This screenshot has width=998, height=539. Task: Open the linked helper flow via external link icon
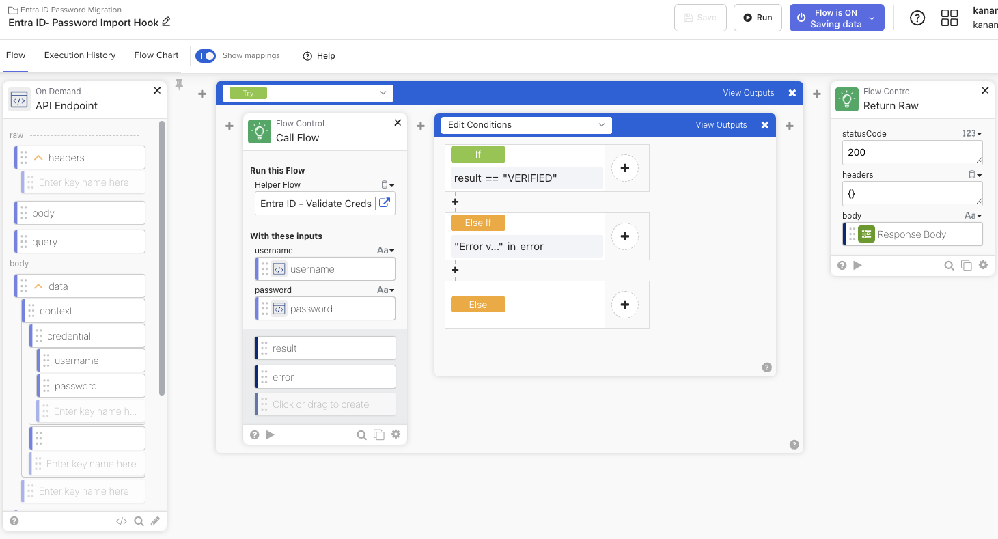coord(385,203)
